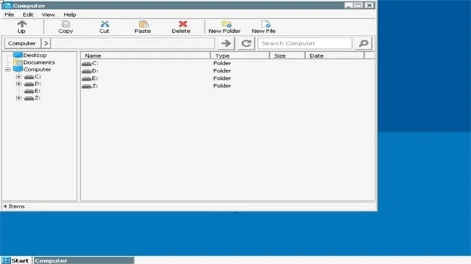The width and height of the screenshot is (471, 264).
Task: Click the Computer breadcrumb button
Action: [22, 44]
